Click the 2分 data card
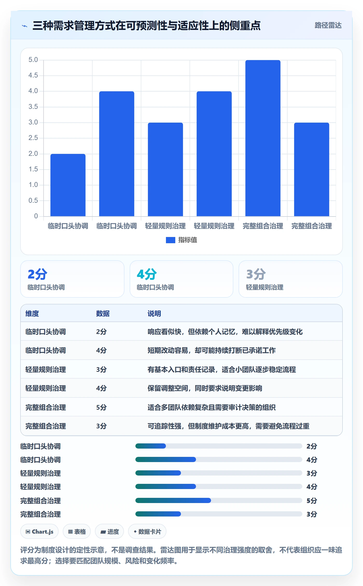This screenshot has height=586, width=363. 72,279
